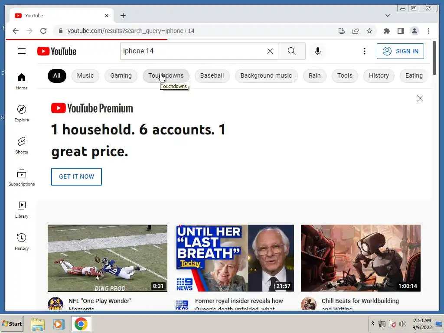Go forward with the browser forward arrow
The height and width of the screenshot is (333, 444).
[29, 31]
